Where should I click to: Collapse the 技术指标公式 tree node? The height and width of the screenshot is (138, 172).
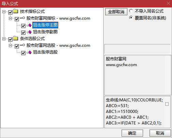point(4,12)
